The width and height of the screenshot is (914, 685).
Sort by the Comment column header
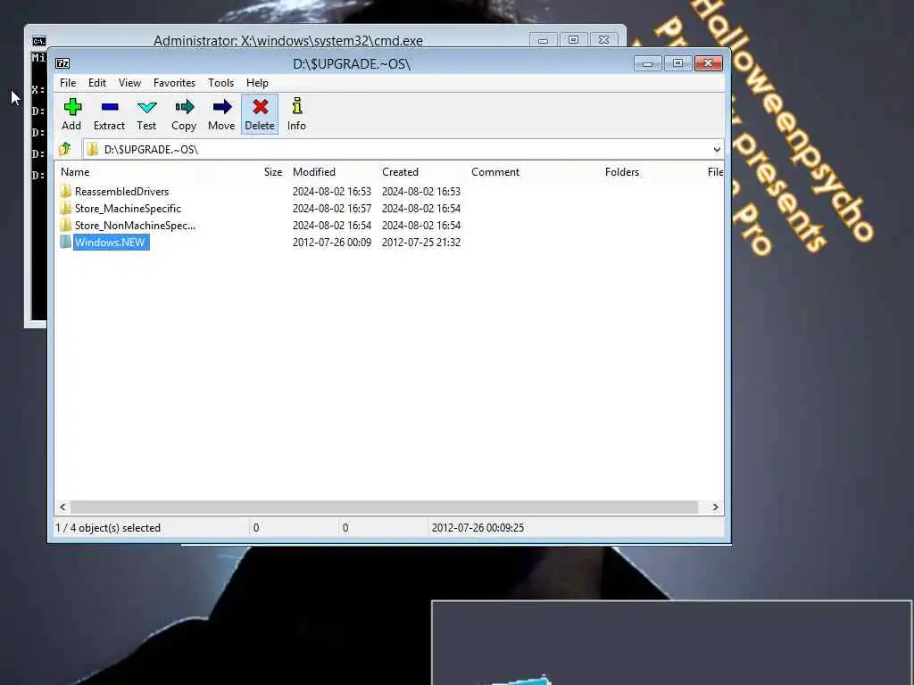pos(495,172)
